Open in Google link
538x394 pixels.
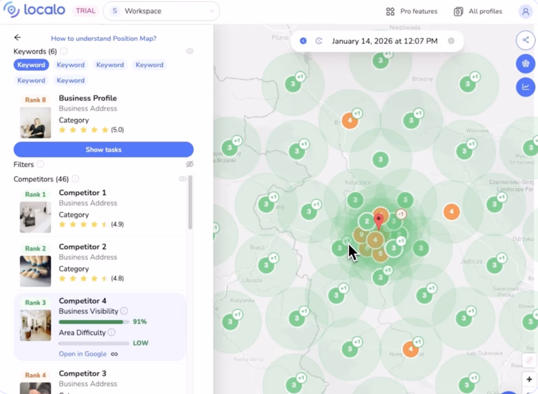(x=82, y=354)
